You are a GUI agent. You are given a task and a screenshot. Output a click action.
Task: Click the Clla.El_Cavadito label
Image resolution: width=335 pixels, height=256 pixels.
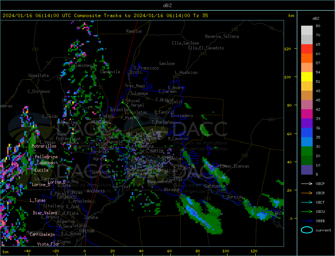tap(206, 48)
